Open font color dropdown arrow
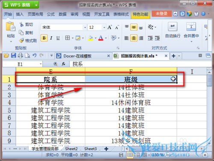The width and height of the screenshot is (214, 161). (106, 38)
